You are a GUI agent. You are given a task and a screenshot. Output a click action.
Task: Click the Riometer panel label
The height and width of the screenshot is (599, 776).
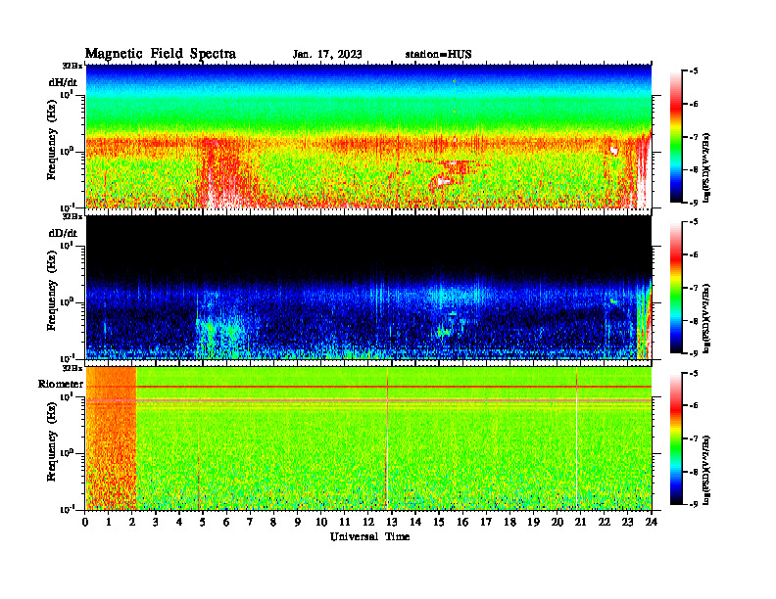(x=61, y=384)
